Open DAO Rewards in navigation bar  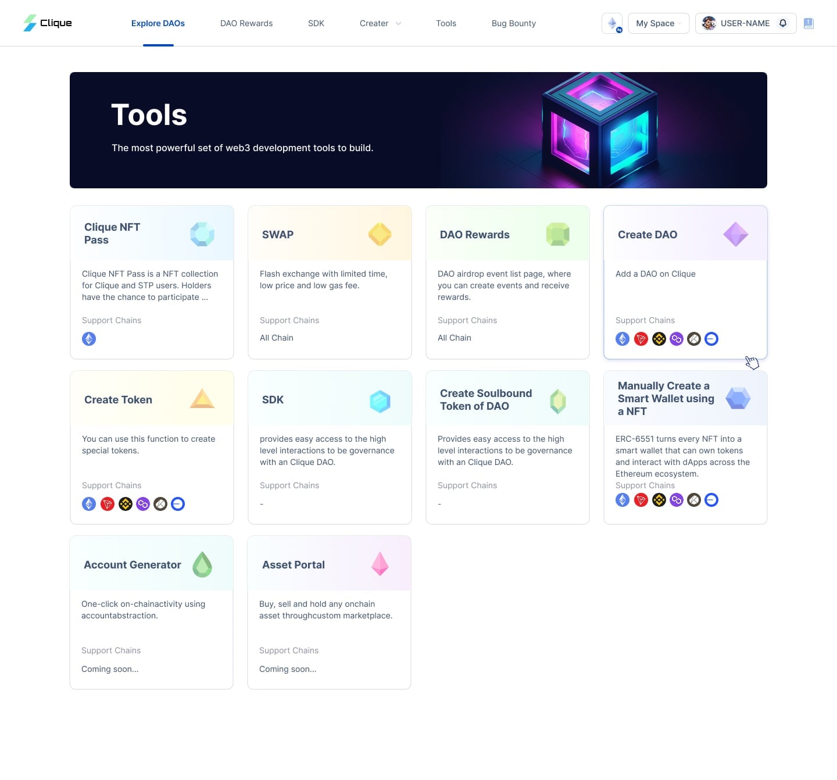[x=246, y=23]
